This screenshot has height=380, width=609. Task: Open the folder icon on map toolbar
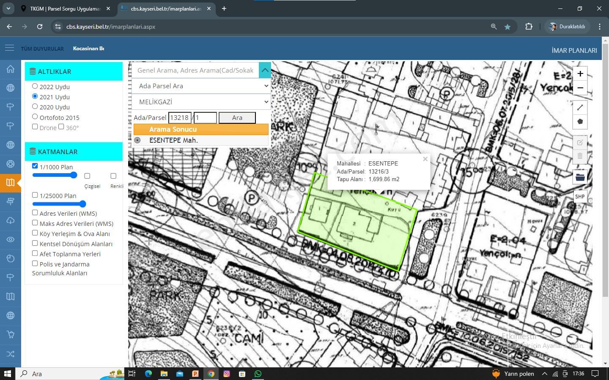580,177
